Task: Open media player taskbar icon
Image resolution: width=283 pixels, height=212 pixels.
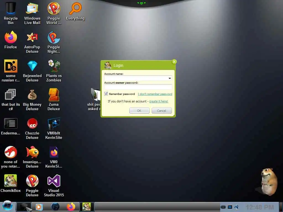Action: tap(39, 207)
